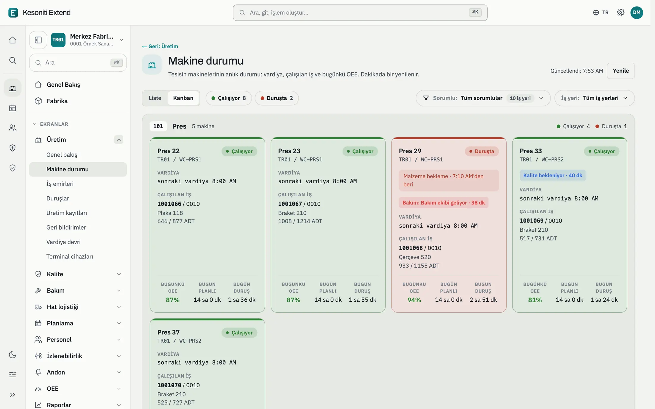Image resolution: width=655 pixels, height=409 pixels.
Task: Open the Pres 29 machine card
Action: click(449, 225)
